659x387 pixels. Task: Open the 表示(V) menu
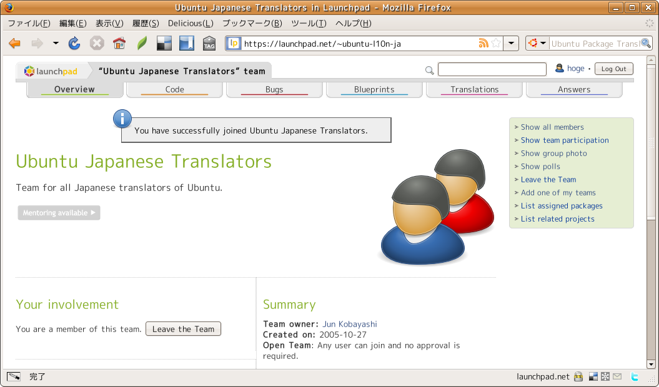(109, 24)
